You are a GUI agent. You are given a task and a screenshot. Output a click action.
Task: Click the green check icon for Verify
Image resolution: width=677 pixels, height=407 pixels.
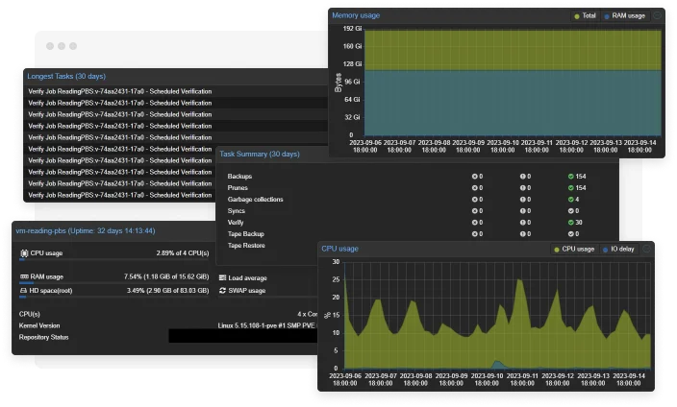coord(570,223)
